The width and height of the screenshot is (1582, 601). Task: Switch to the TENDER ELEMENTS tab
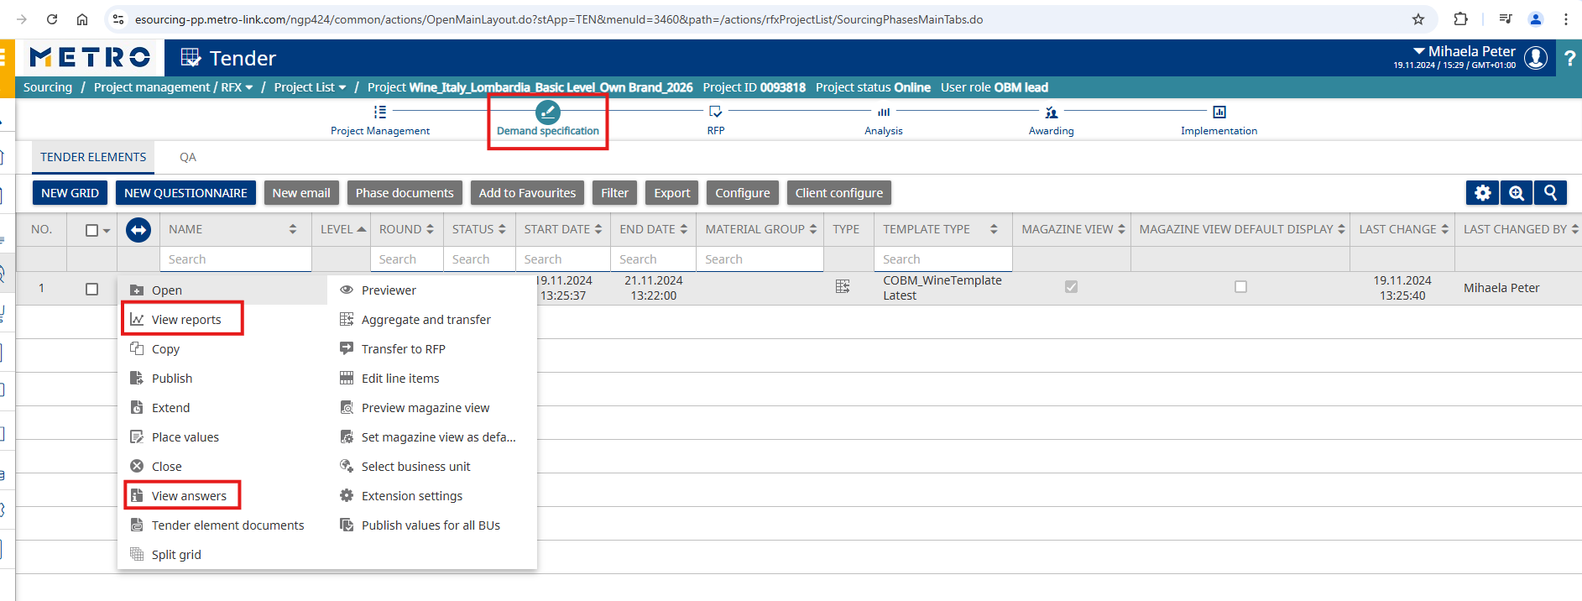click(x=93, y=157)
